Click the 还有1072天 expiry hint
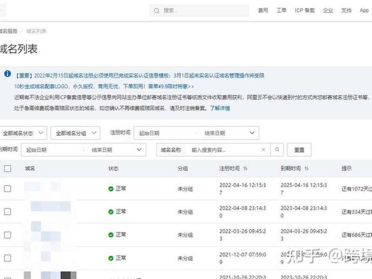The height and width of the screenshot is (279, 372). coord(357,189)
